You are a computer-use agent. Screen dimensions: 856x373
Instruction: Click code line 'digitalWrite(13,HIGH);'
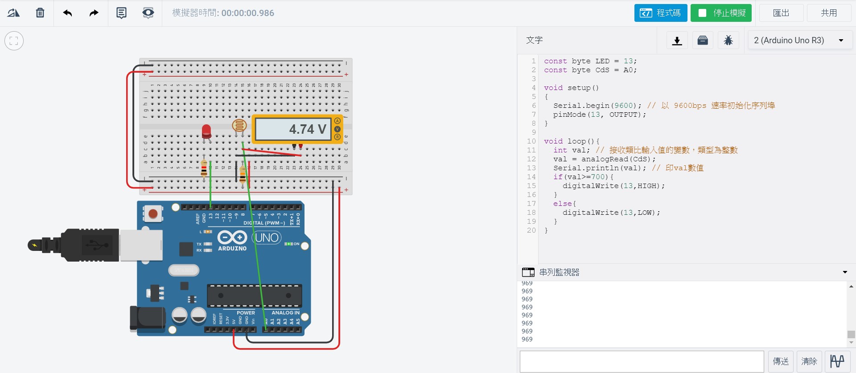613,186
